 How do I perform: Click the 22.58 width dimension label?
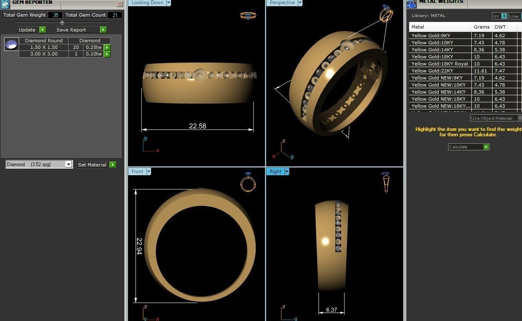[x=198, y=126]
